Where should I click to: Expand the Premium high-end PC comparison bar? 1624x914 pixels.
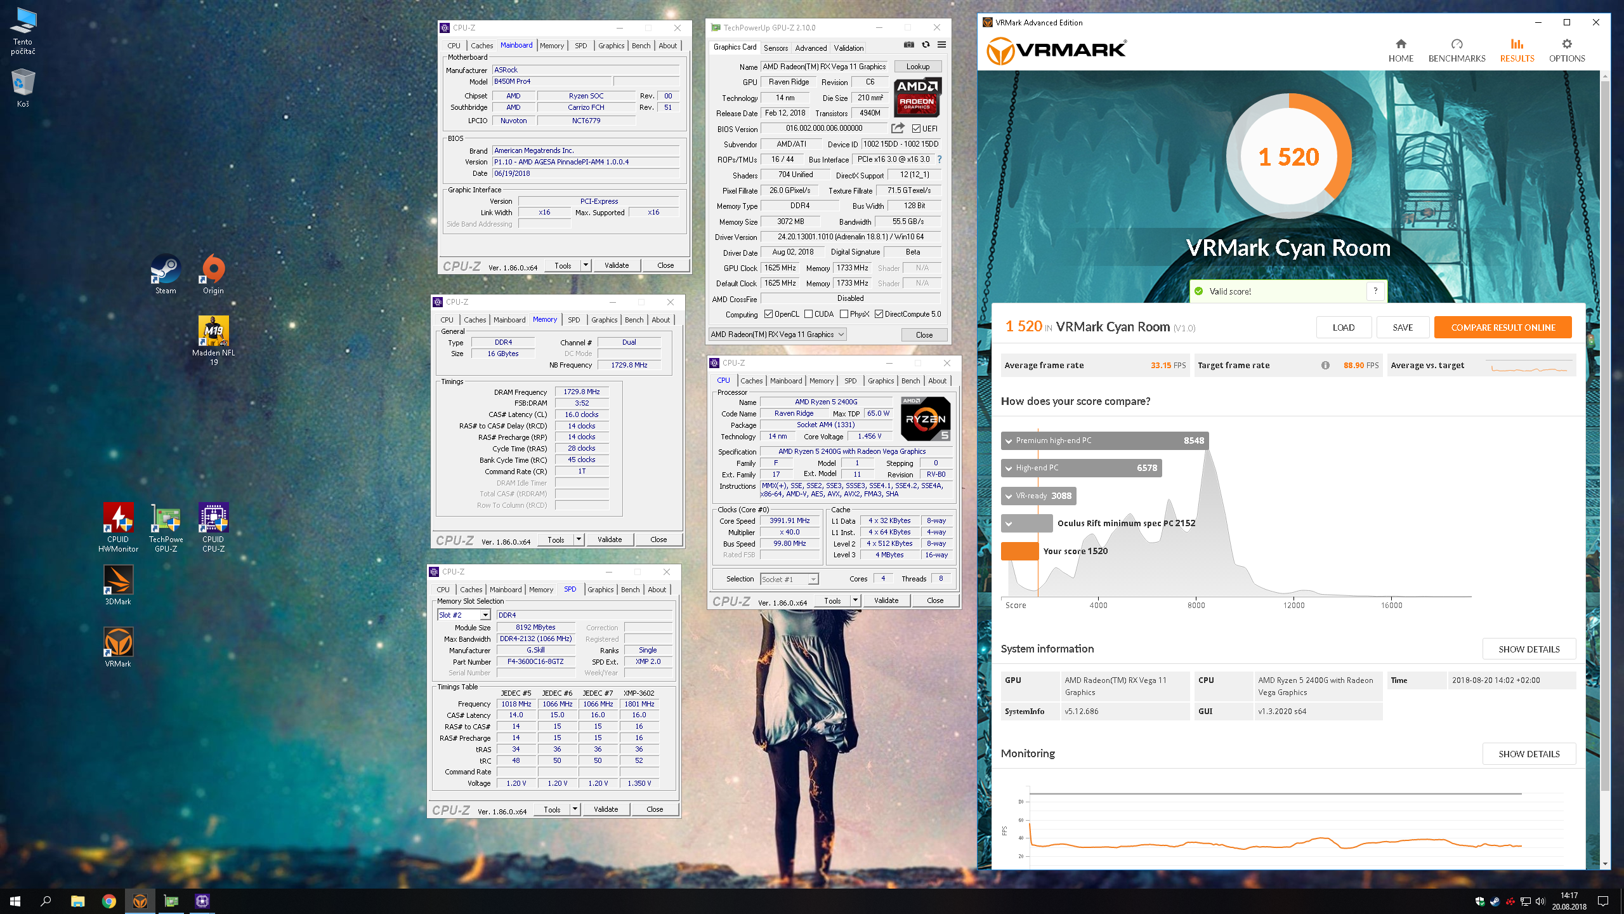click(1104, 440)
